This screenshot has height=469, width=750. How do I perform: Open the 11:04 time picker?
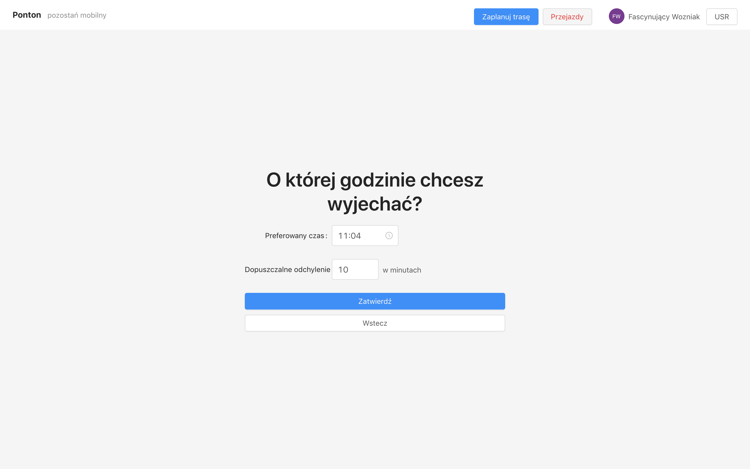(x=349, y=236)
